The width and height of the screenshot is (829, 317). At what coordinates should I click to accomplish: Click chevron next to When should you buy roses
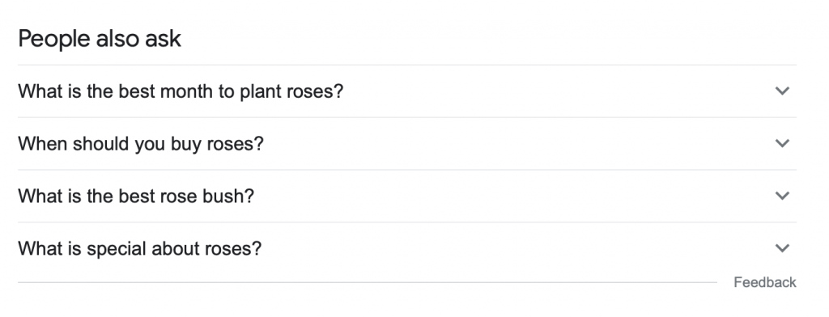coord(782,143)
